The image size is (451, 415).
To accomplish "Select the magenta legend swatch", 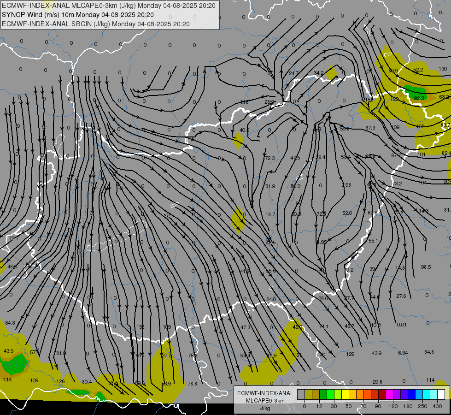I will click(390, 394).
